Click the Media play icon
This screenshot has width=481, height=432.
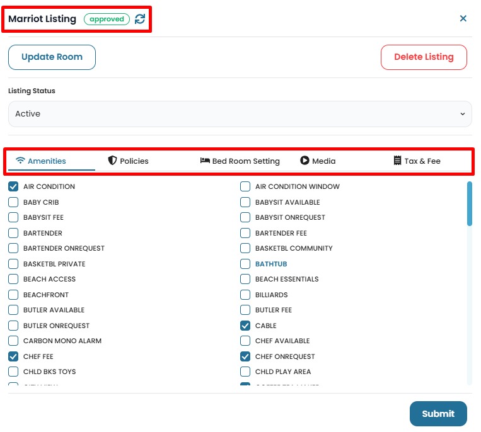click(x=304, y=161)
